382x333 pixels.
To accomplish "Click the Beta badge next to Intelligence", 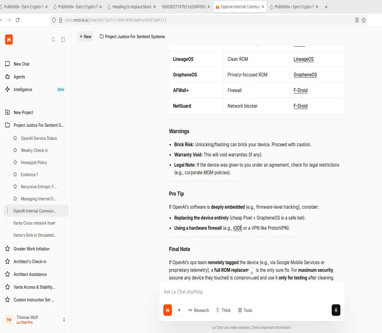I will coord(61,90).
